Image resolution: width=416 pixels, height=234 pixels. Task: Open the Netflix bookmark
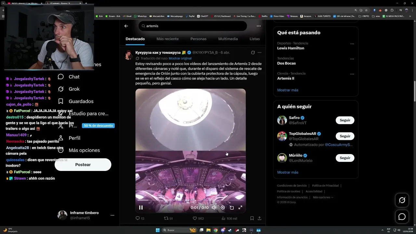(263, 16)
